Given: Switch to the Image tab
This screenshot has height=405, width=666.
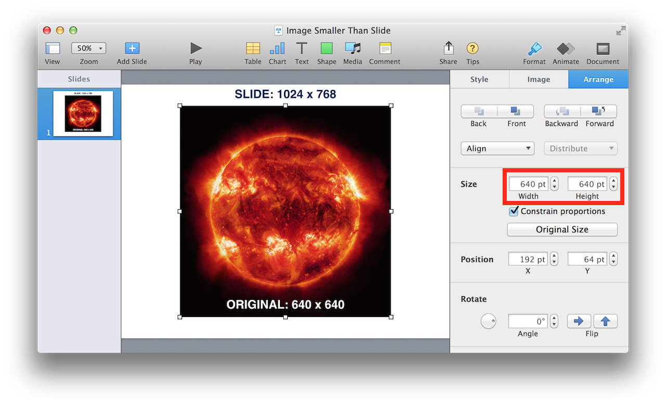Looking at the screenshot, I should click(x=539, y=79).
